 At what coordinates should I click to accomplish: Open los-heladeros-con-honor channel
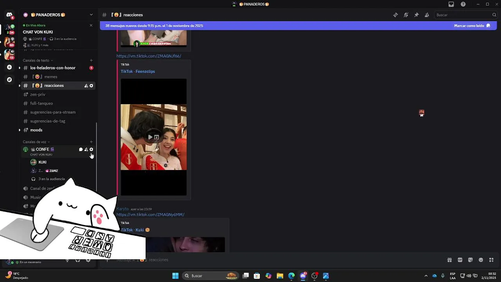tap(58, 68)
